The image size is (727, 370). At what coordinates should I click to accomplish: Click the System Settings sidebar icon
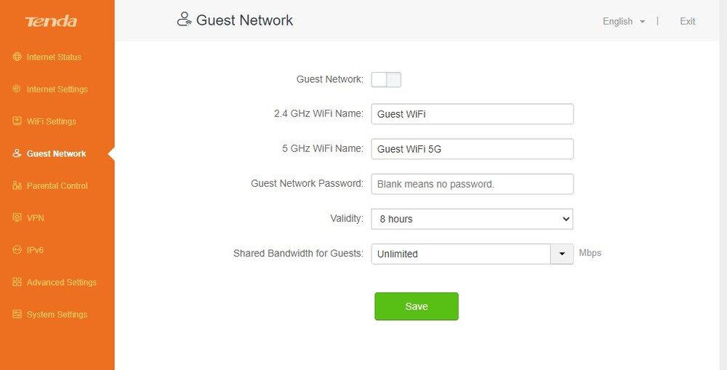pyautogui.click(x=17, y=314)
